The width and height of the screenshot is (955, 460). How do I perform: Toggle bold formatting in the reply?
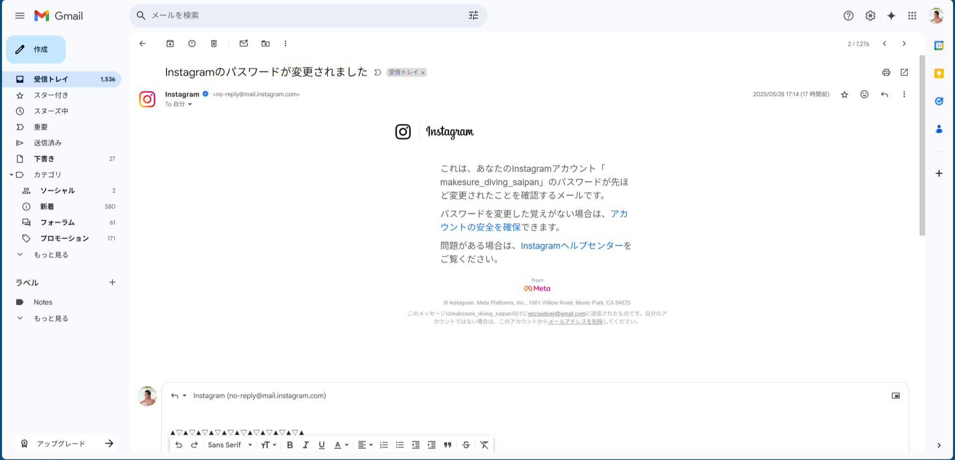pos(290,445)
